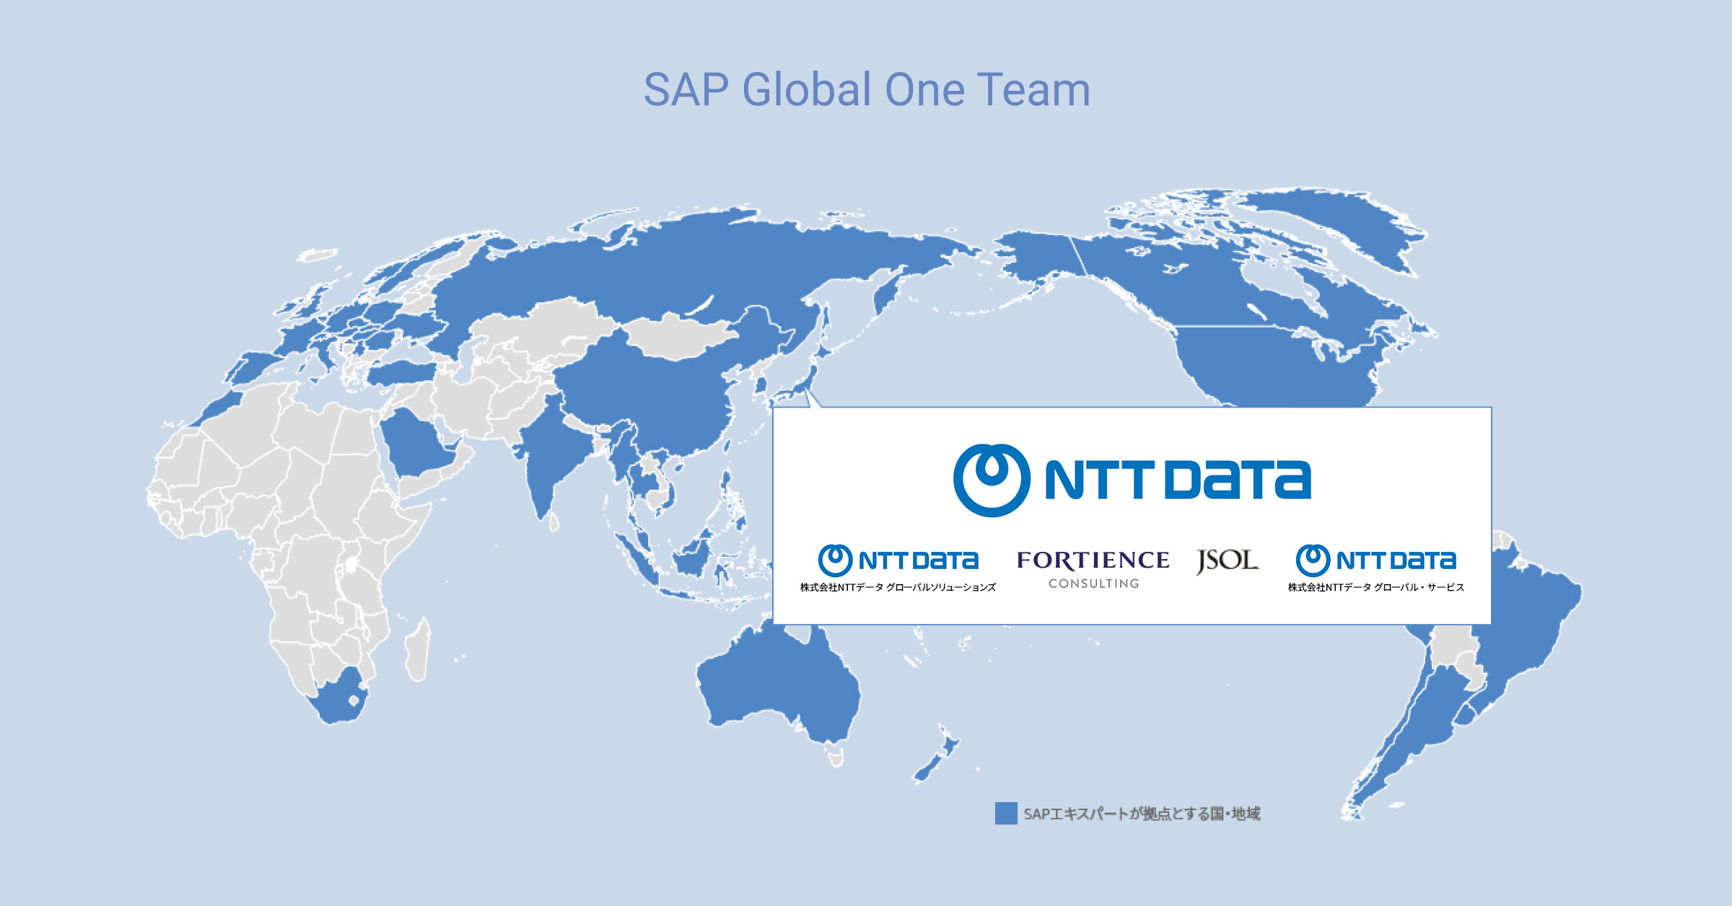Click the "SAP Global One Team" title
The width and height of the screenshot is (1732, 906).
tap(867, 89)
